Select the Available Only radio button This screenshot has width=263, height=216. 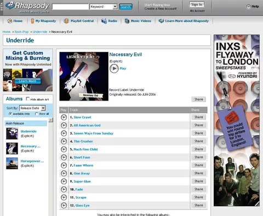pos(10,114)
